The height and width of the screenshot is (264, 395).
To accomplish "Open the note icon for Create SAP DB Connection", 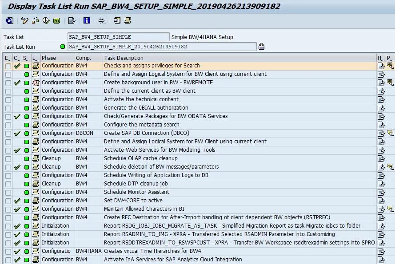I will [390, 133].
